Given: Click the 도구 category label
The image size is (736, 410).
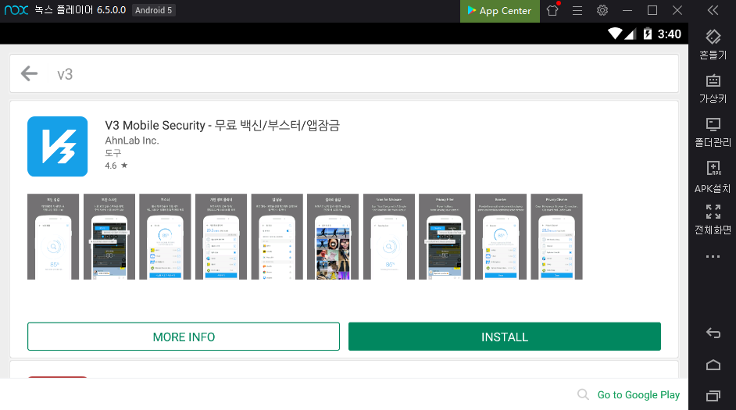Looking at the screenshot, I should pos(113,153).
